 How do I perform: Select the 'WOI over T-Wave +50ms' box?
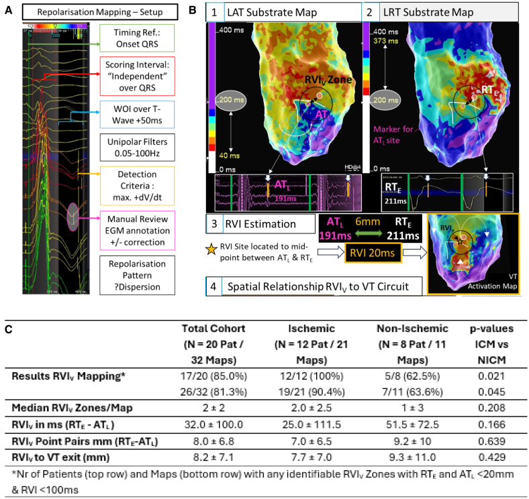pos(138,115)
